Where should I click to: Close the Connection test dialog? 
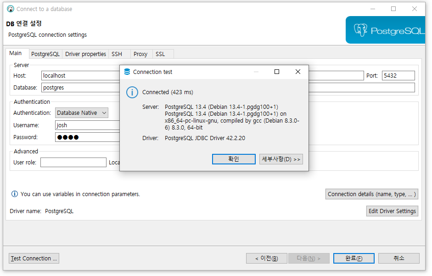pos(298,72)
